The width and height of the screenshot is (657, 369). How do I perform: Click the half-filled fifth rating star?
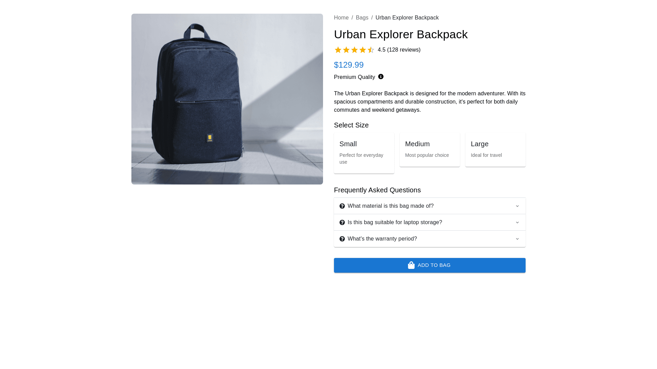click(371, 50)
